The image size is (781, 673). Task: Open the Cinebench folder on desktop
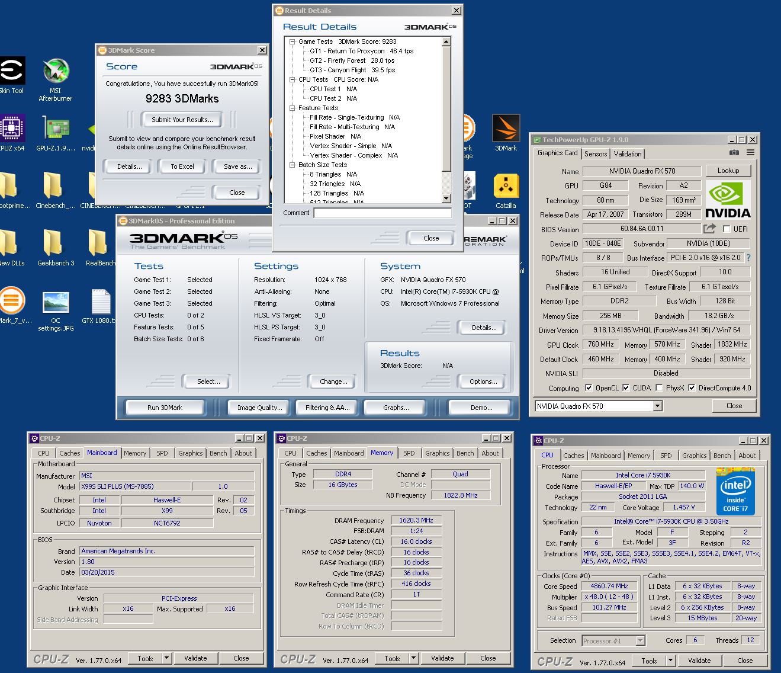point(55,191)
